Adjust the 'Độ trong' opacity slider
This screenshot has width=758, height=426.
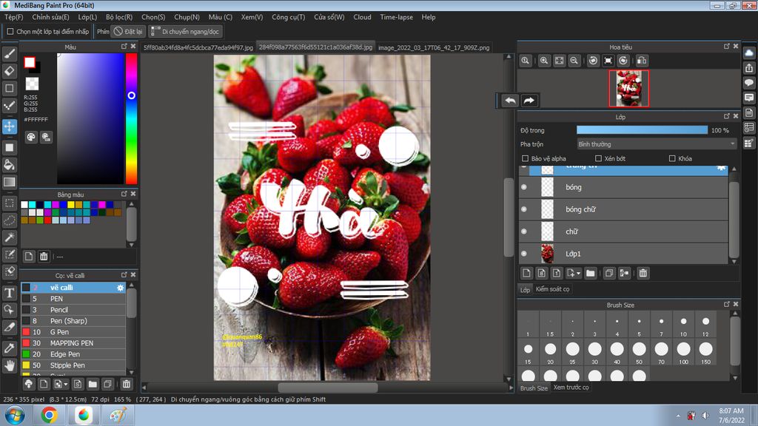click(642, 130)
